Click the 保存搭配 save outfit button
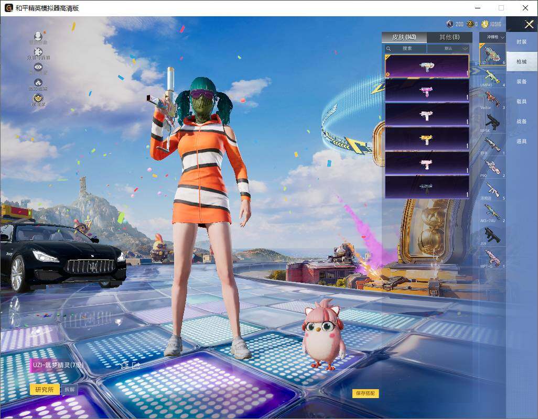Image resolution: width=538 pixels, height=419 pixels. click(x=365, y=393)
